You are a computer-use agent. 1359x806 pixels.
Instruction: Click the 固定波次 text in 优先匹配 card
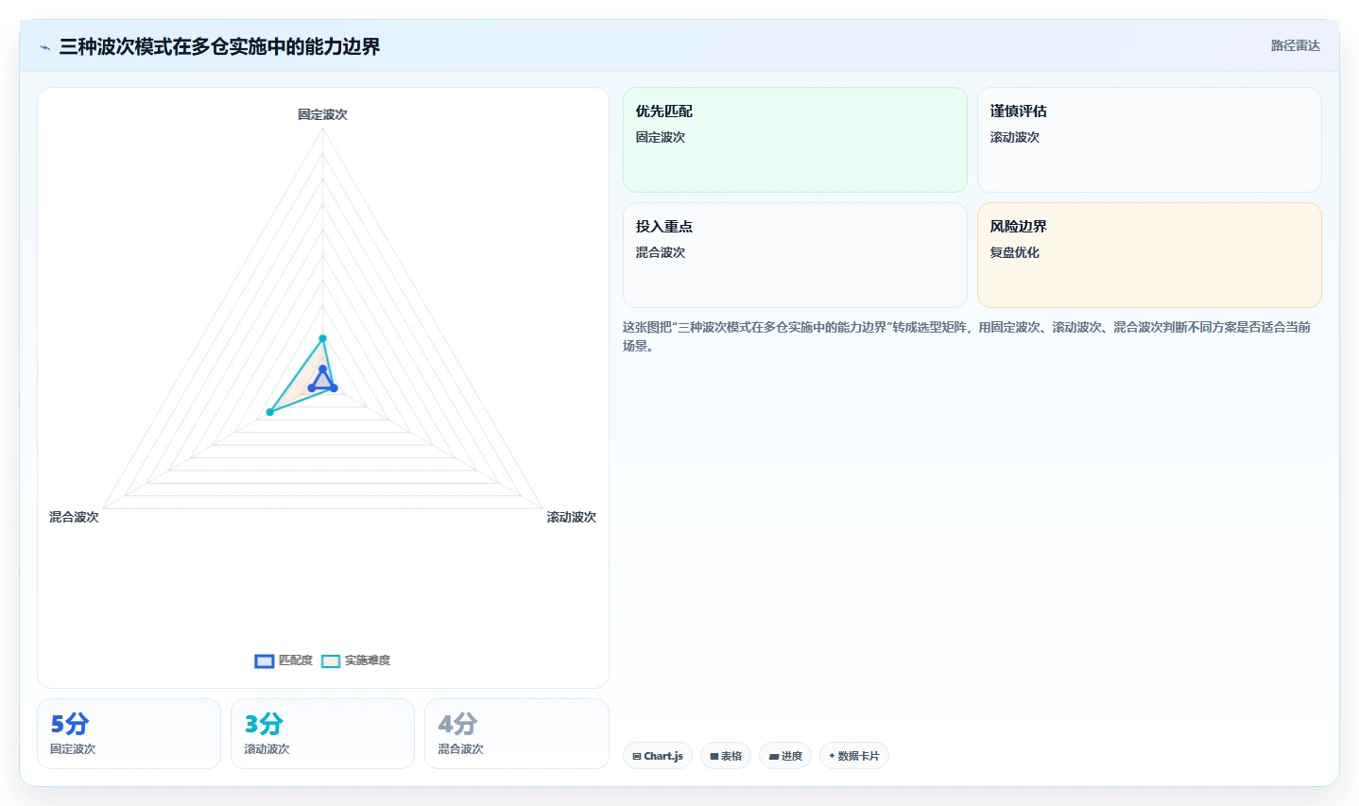coord(661,137)
